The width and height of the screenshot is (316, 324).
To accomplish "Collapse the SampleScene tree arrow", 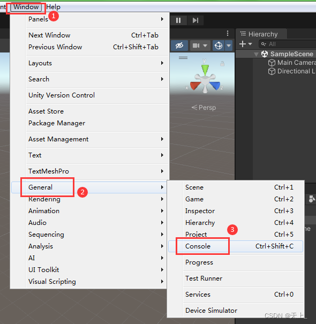I will click(256, 54).
